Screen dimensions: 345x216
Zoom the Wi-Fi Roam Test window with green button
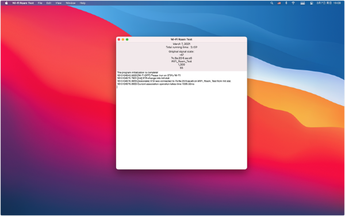coord(127,39)
